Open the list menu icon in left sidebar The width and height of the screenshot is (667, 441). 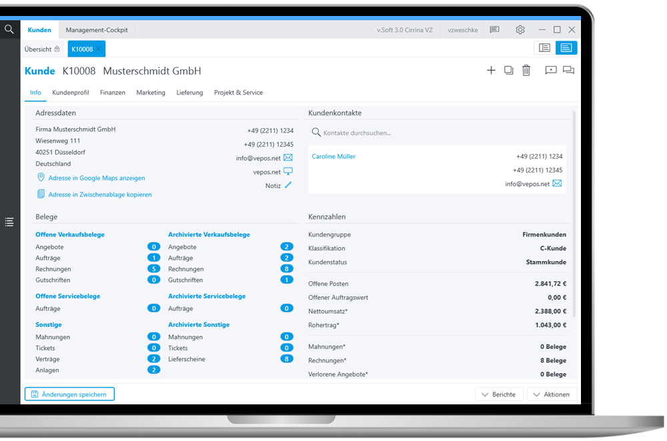pyautogui.click(x=9, y=222)
